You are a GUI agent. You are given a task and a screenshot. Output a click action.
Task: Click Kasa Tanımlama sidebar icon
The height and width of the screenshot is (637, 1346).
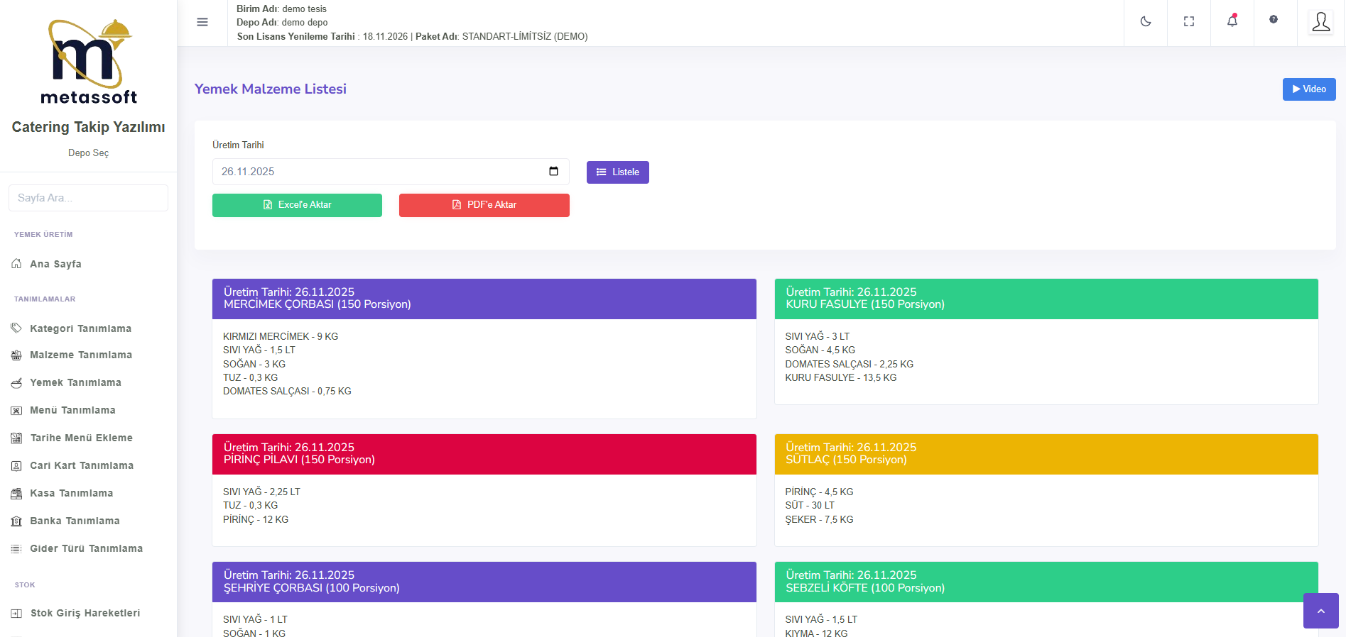16,494
